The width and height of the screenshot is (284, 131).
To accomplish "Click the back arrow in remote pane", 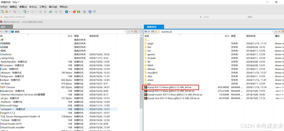I will coord(146,31).
